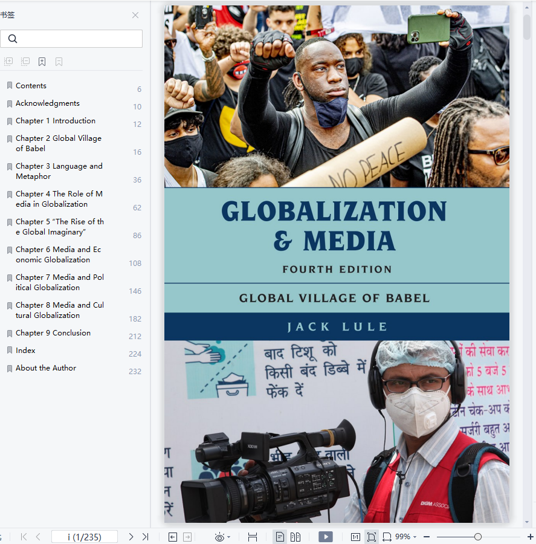Click the bookmark flag icon beside Contents
Screen dimensions: 536x544
[10, 85]
